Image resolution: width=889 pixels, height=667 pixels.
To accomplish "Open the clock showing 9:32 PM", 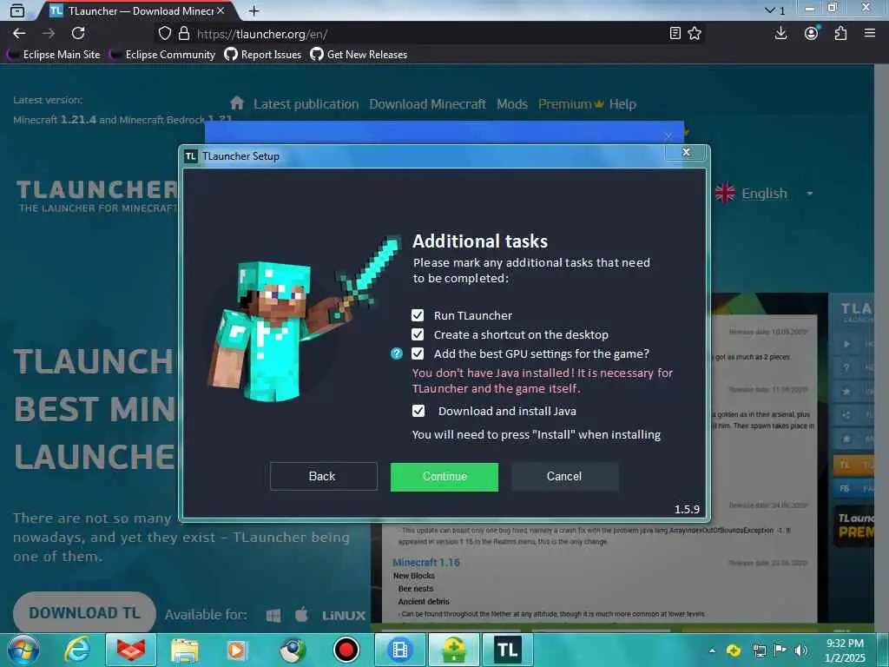I will click(845, 650).
